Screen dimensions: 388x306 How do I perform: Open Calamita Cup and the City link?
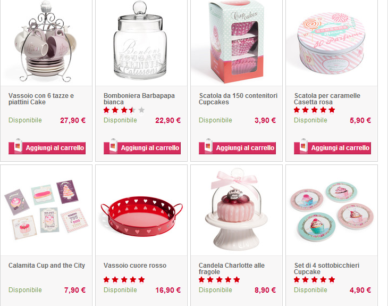[x=47, y=266]
